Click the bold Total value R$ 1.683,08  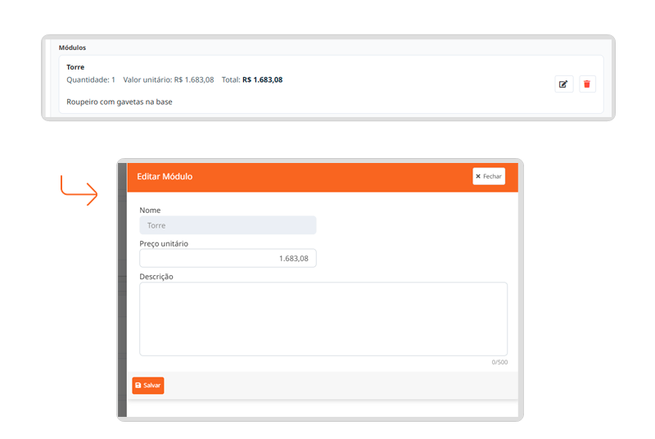click(x=262, y=80)
